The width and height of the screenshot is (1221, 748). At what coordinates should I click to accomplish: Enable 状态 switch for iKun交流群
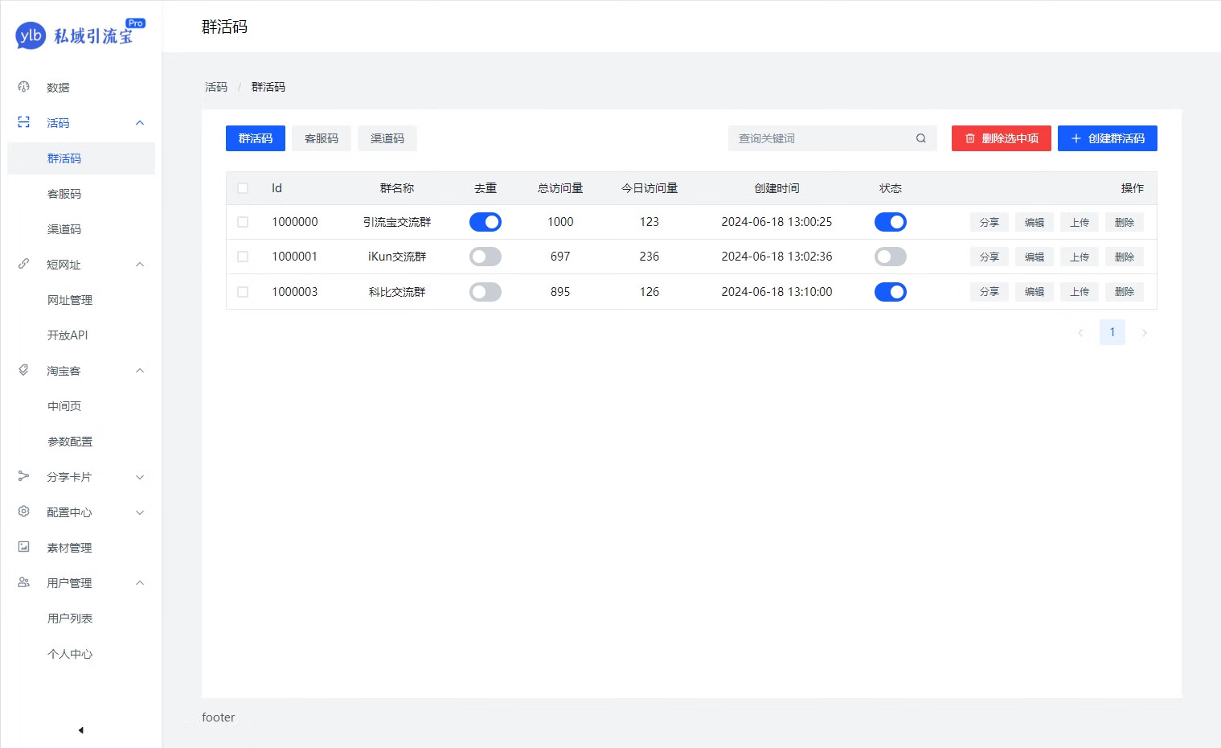[890, 257]
